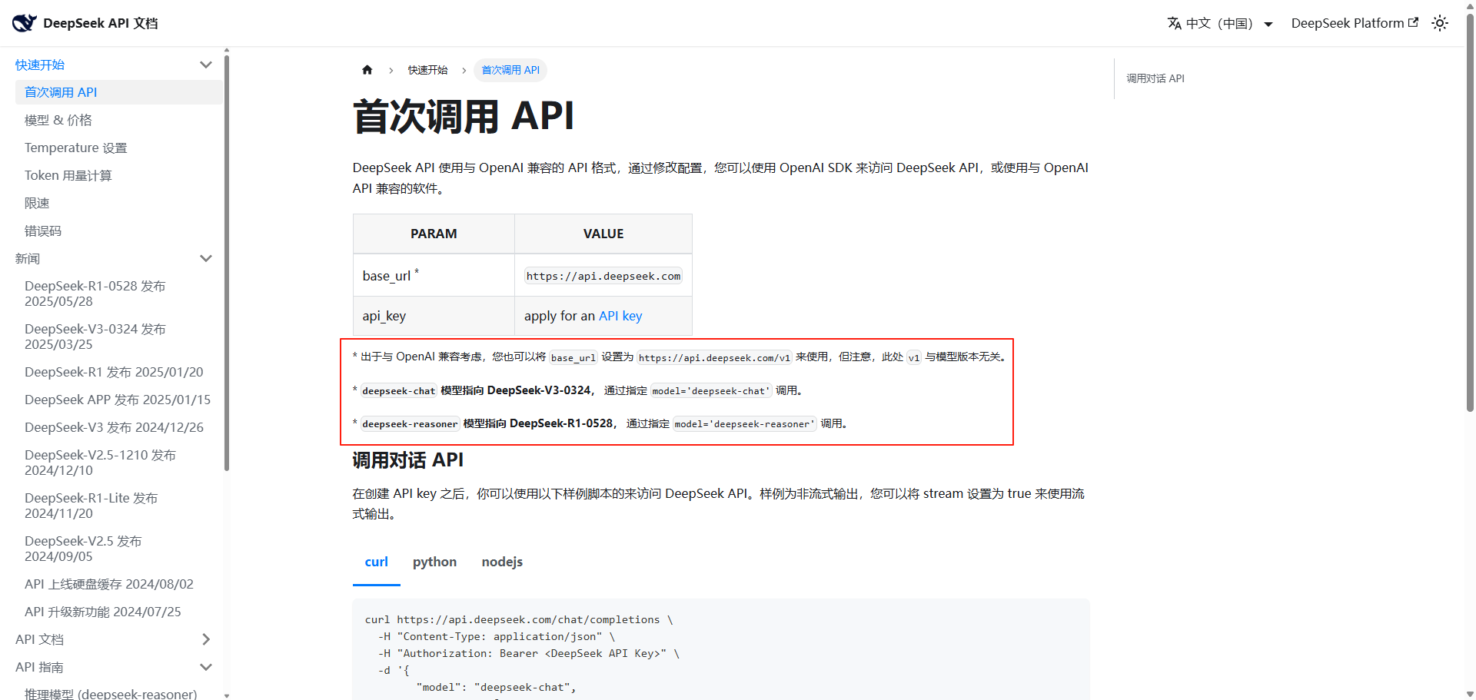1476x700 pixels.
Task: Open API 升级新功能 2024/07/25 news
Action: 103,612
